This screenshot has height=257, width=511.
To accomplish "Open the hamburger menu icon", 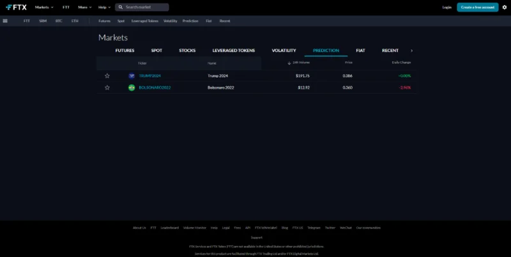I will [x=5, y=21].
